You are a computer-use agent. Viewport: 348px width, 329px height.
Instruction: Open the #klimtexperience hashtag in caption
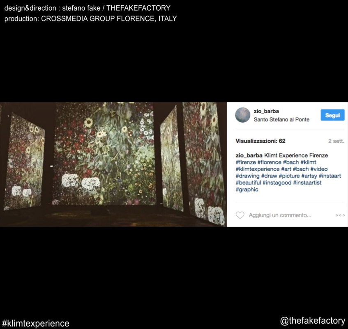tap(258, 169)
